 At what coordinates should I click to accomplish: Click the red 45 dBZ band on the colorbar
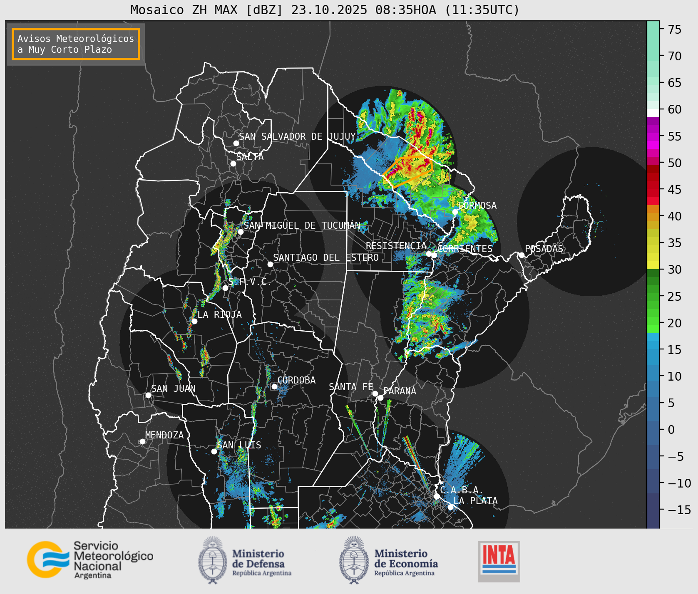point(653,193)
